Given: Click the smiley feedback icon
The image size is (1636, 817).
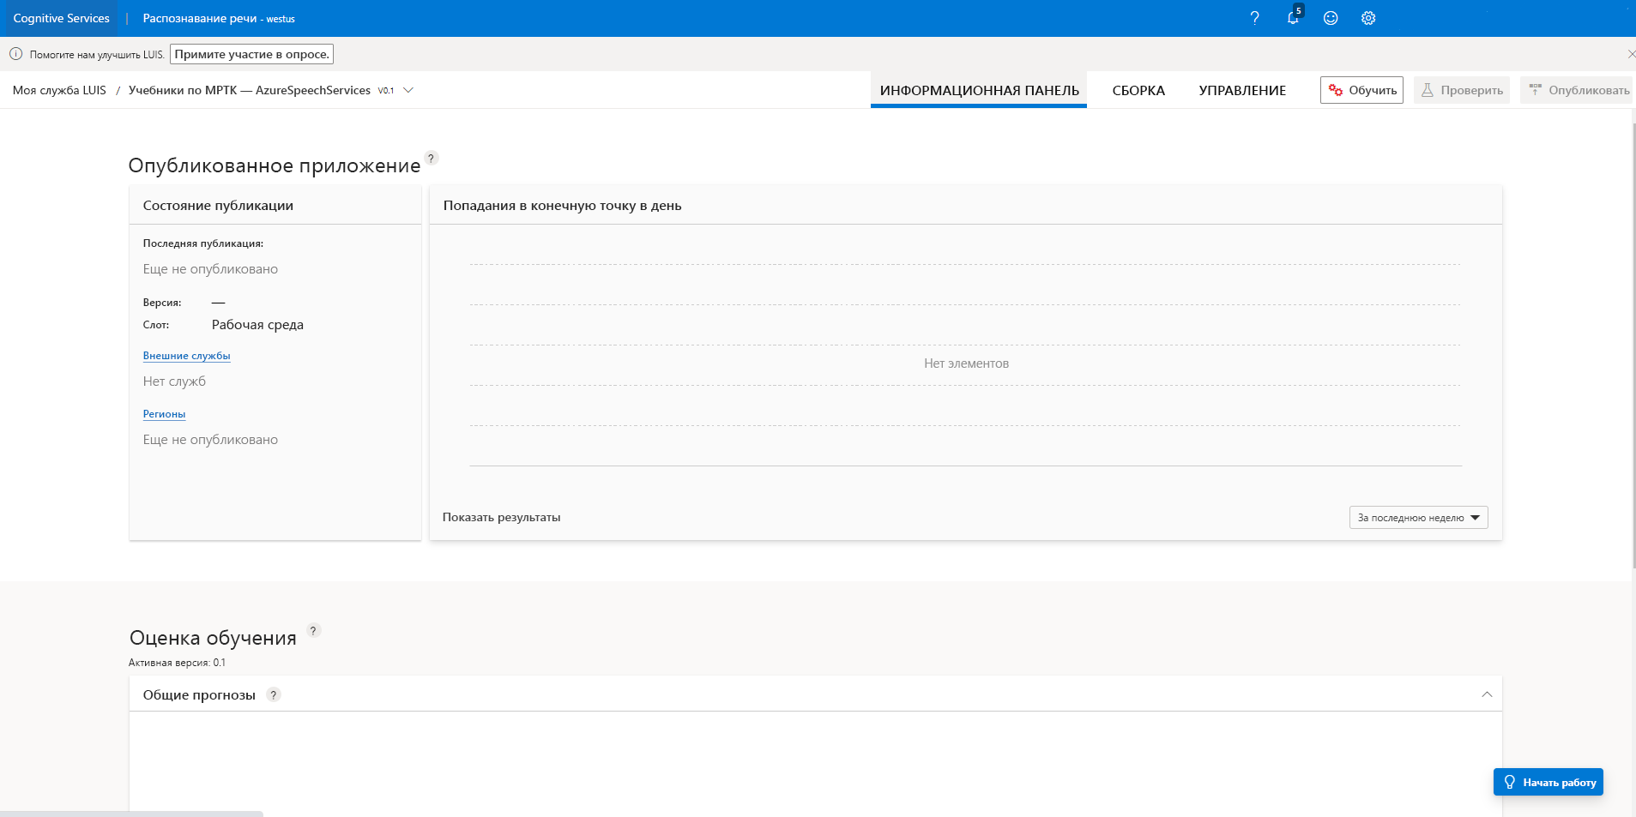Looking at the screenshot, I should coord(1331,18).
